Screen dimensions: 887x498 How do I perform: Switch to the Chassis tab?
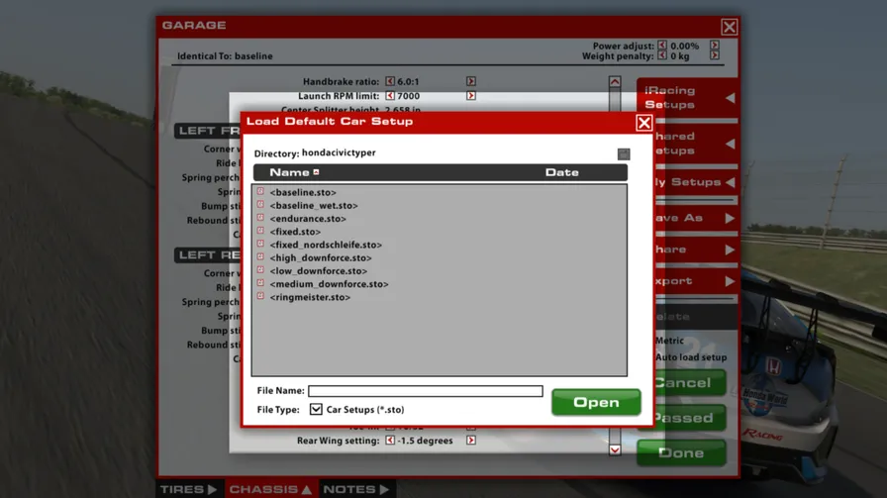coord(271,489)
